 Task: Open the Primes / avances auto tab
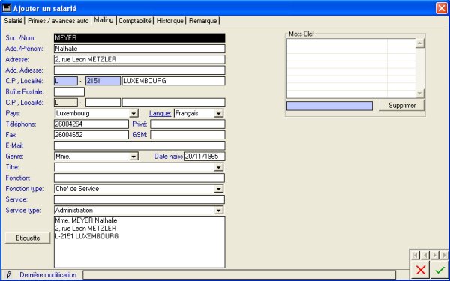pos(58,21)
